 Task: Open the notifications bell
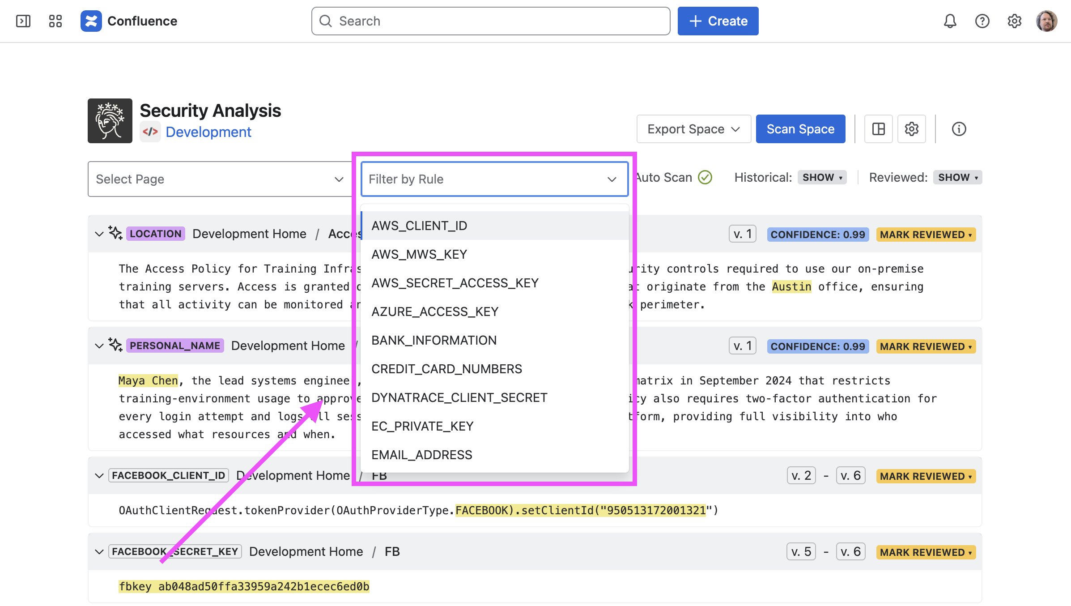(x=950, y=21)
